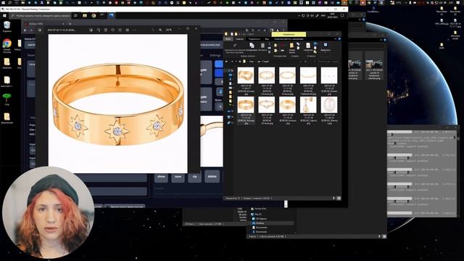Viewport: 464px width, 261px height.
Task: Open File Explorer from the taskbar
Action: [x=85, y=15]
